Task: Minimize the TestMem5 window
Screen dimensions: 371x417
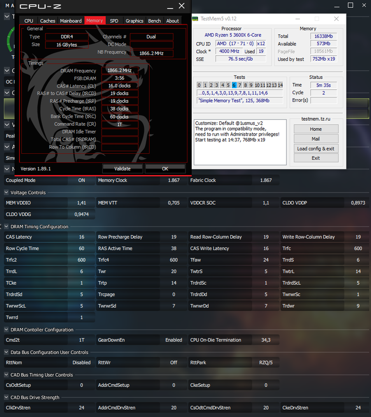Action: [x=298, y=19]
